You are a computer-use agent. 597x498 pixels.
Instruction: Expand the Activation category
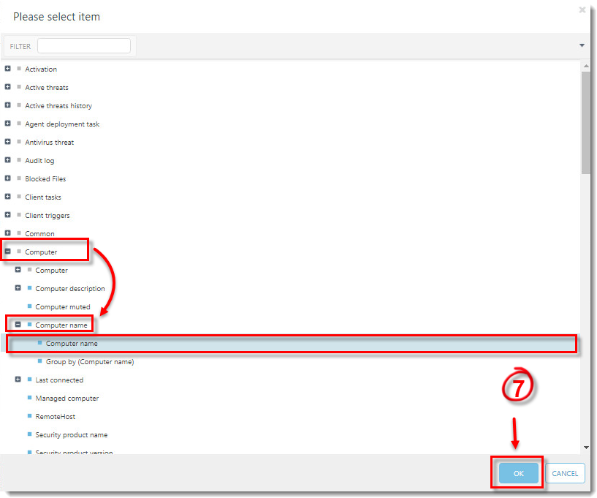(x=7, y=69)
